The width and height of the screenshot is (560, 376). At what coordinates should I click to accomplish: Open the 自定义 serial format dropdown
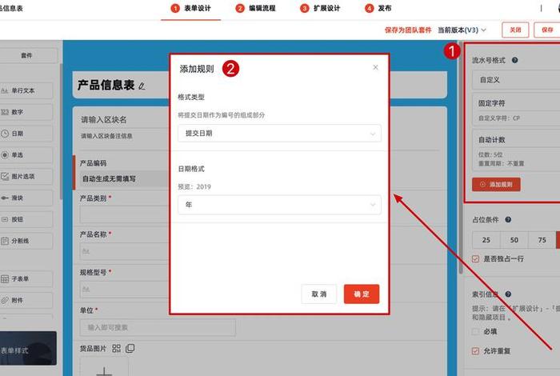(516, 80)
